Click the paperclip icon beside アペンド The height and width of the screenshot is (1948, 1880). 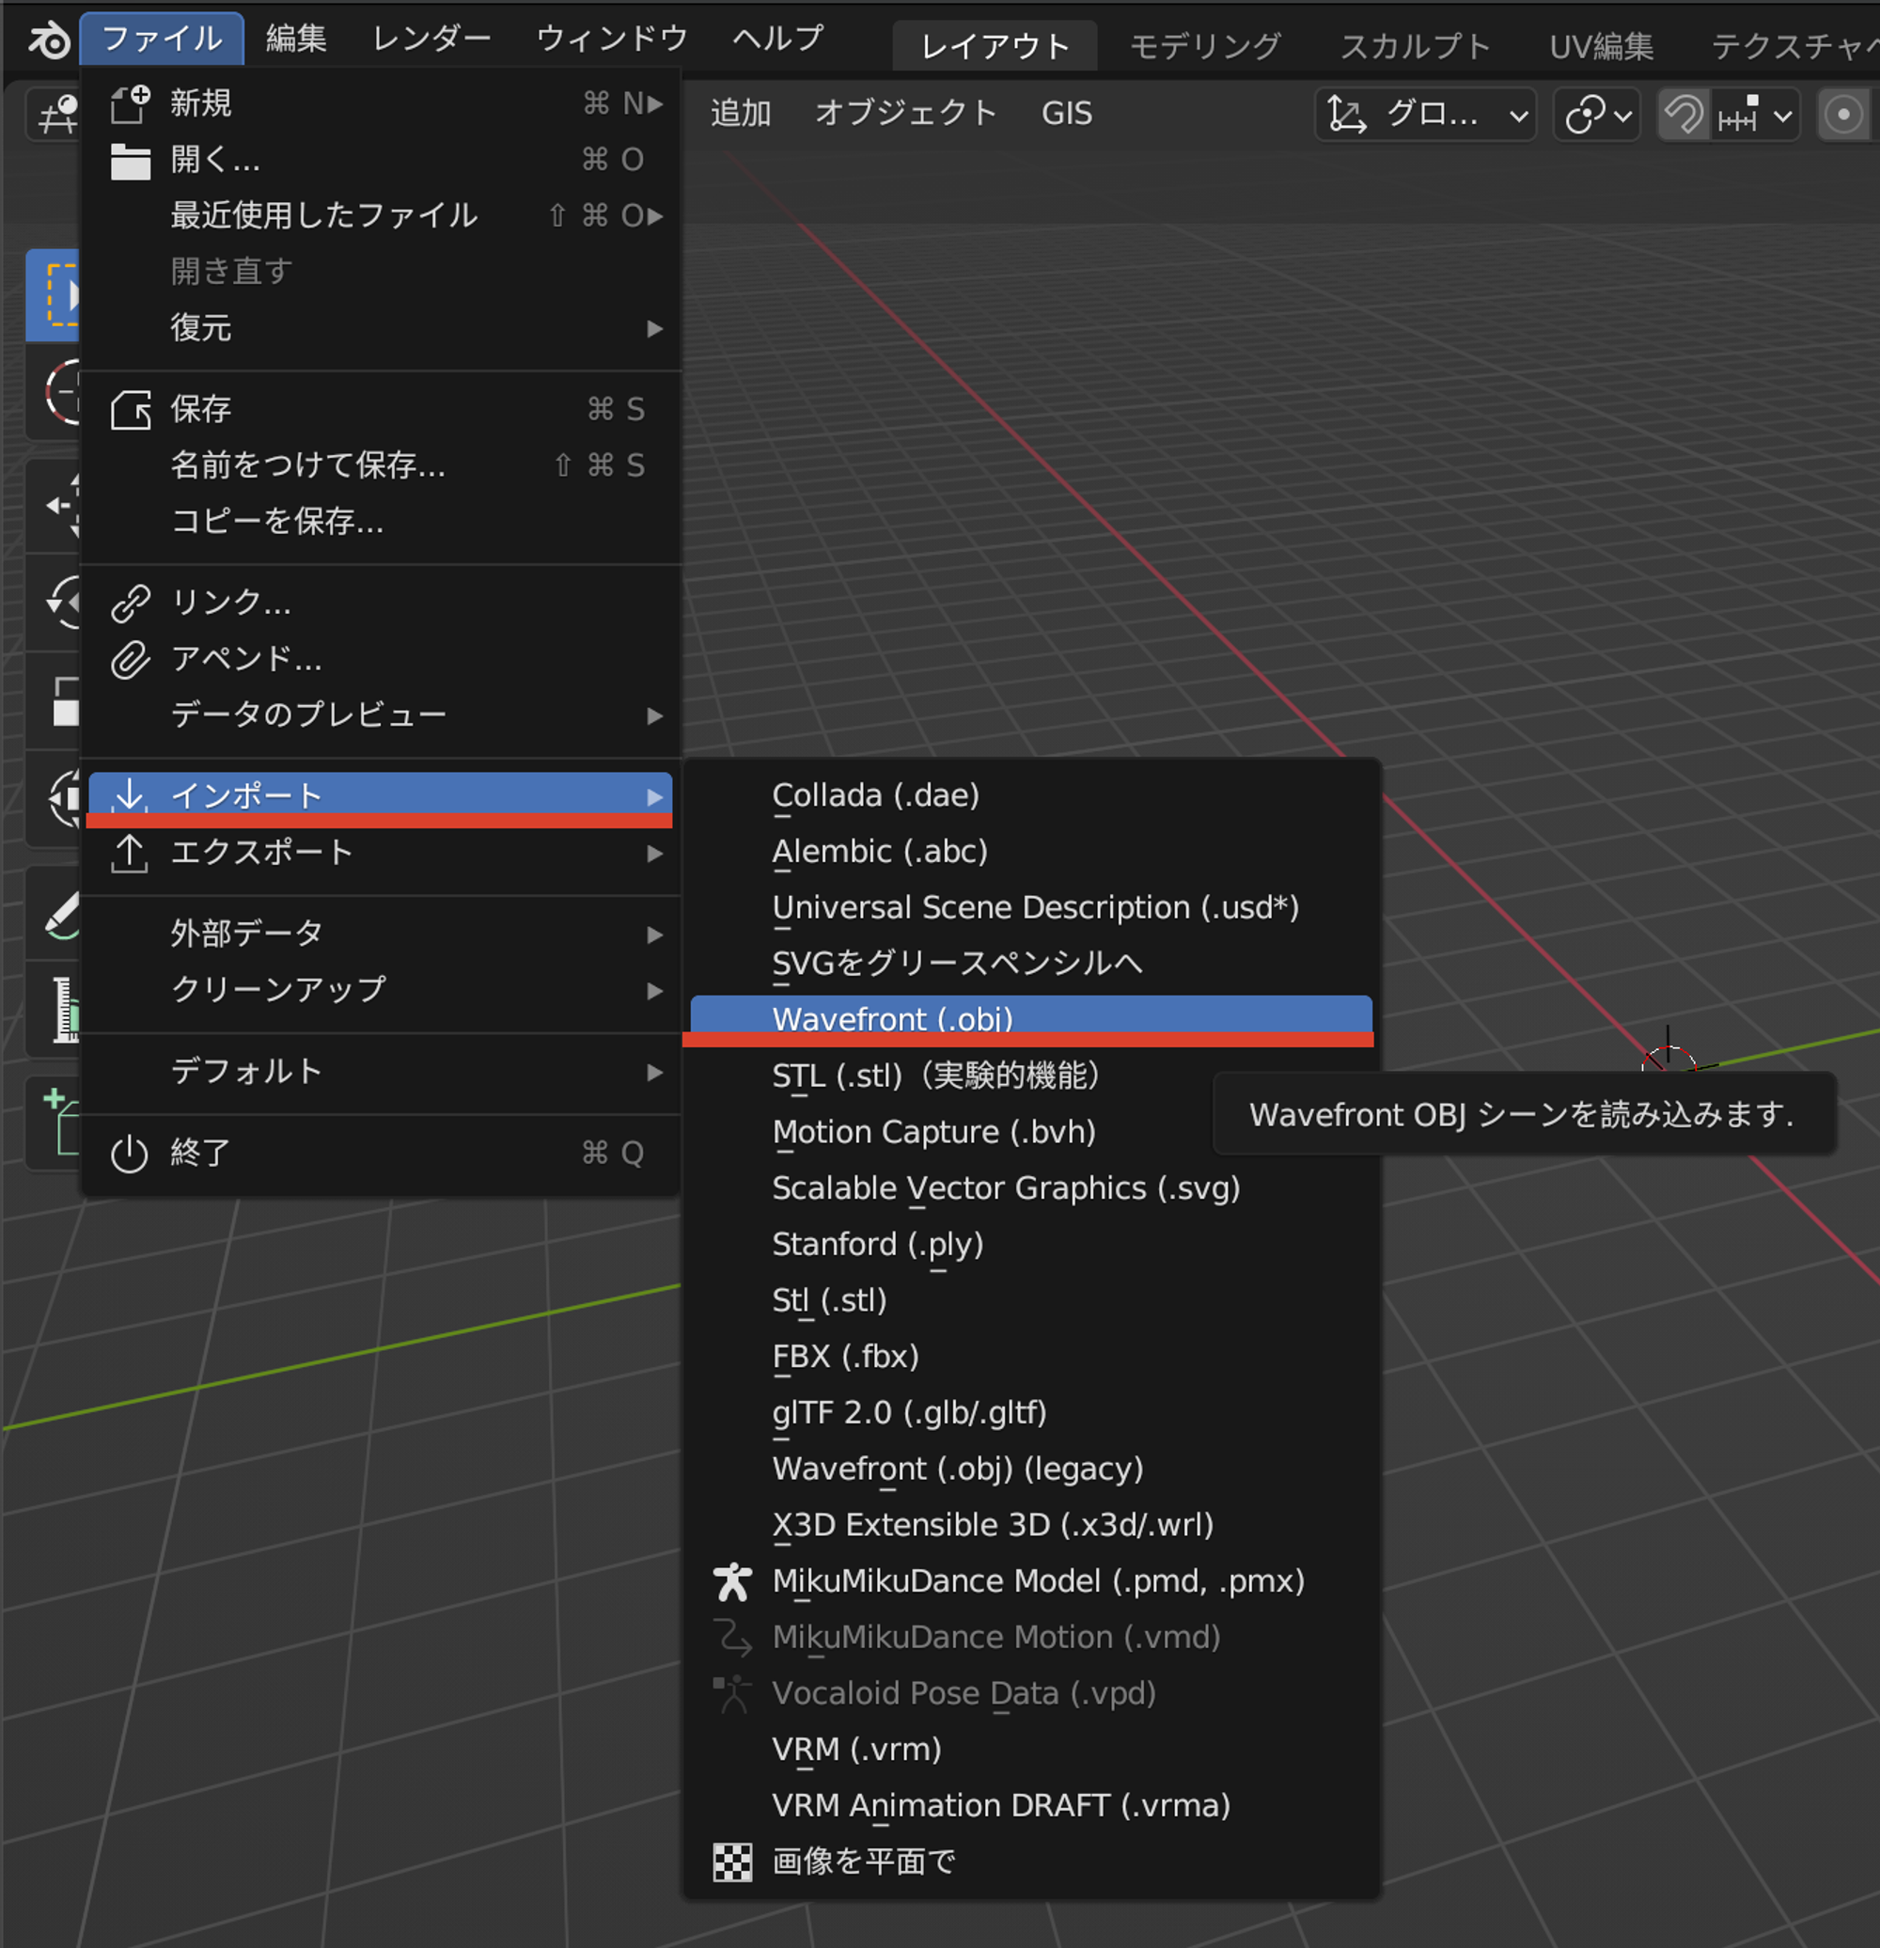130,660
